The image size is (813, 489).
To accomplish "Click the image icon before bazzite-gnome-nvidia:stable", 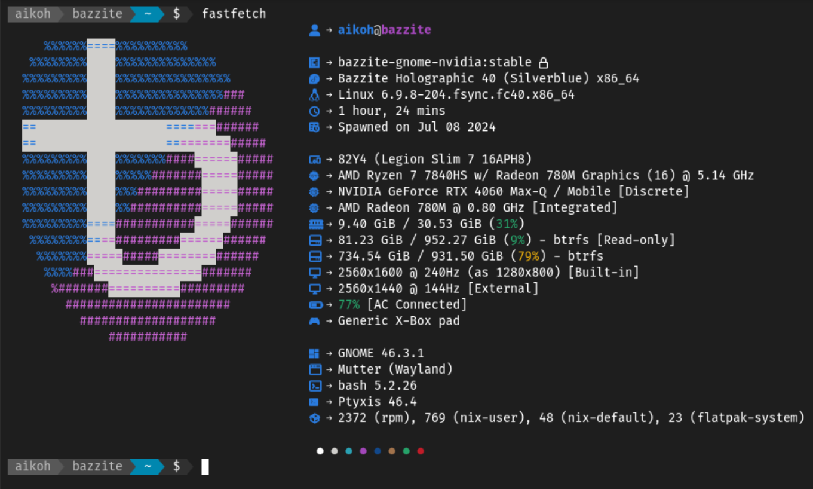I will [315, 62].
